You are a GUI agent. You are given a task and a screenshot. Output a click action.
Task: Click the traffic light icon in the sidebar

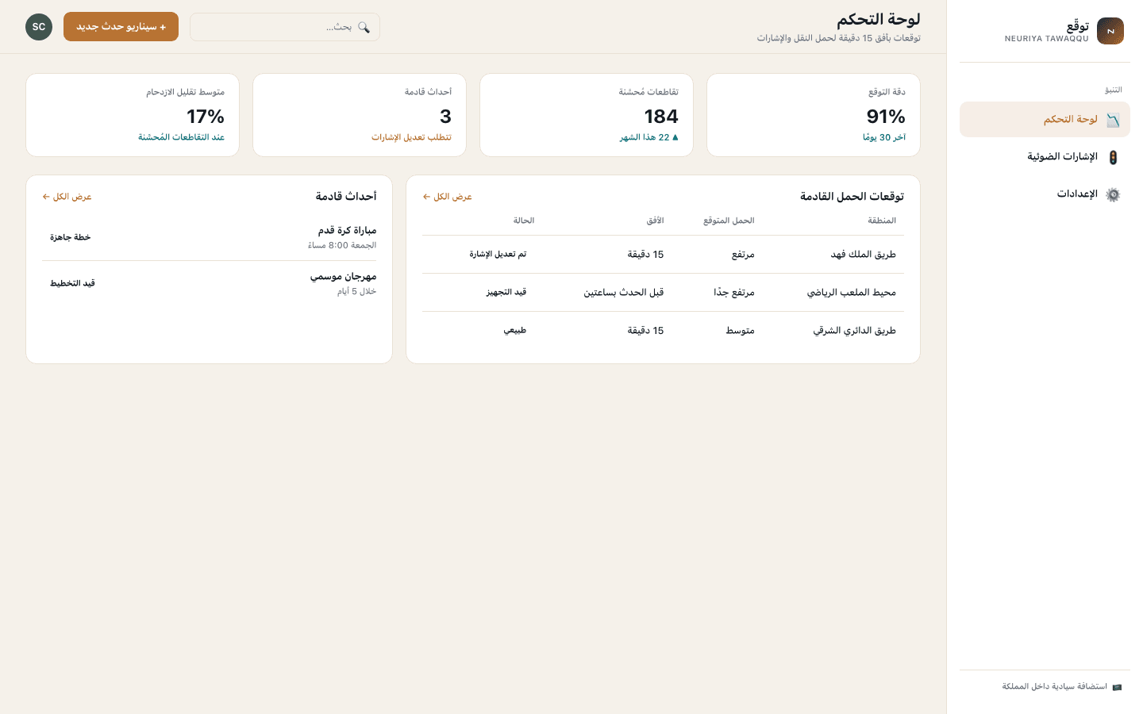click(x=1113, y=157)
